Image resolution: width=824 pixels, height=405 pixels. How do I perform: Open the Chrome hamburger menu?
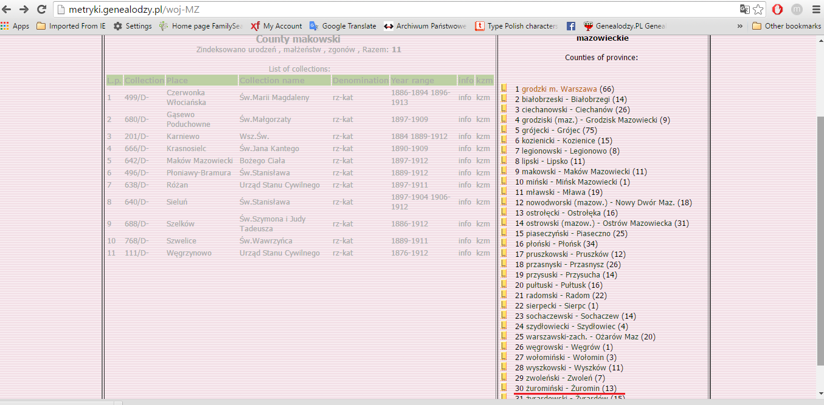point(816,9)
